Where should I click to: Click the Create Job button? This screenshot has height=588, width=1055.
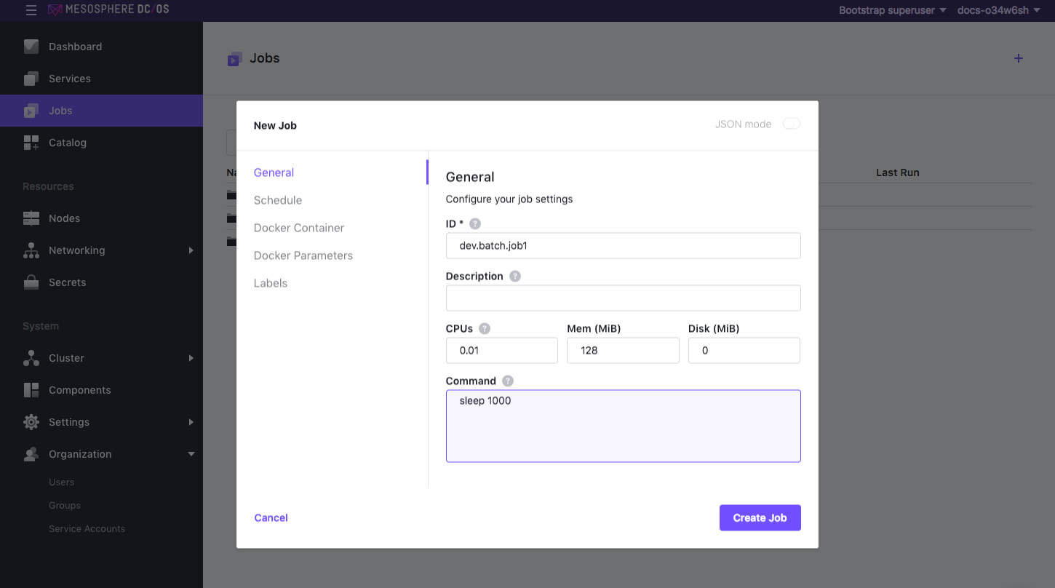(x=760, y=517)
